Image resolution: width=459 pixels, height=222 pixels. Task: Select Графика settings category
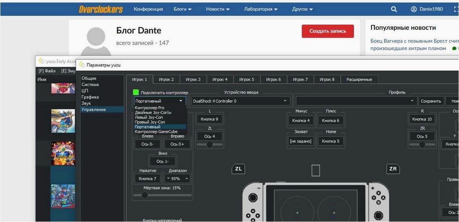pos(90,97)
